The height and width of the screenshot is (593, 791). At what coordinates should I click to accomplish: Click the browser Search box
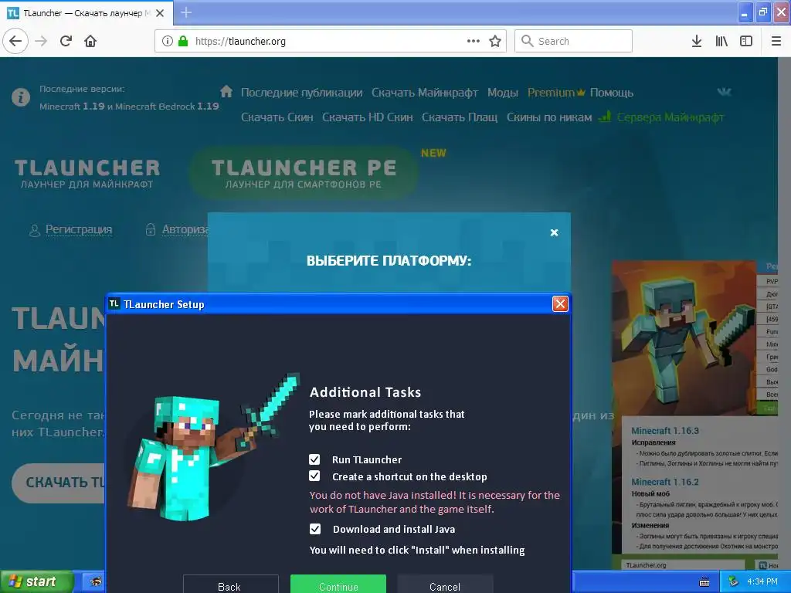tap(573, 42)
